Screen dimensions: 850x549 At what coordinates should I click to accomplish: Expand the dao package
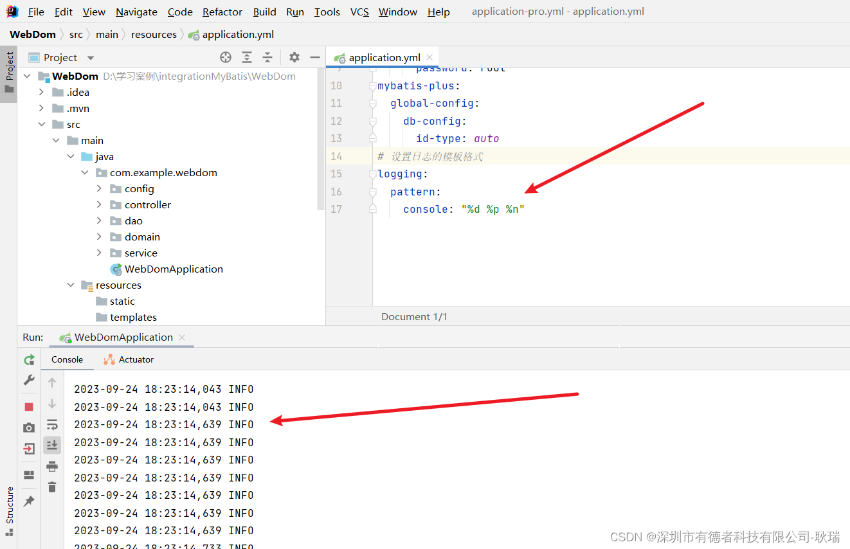point(99,221)
